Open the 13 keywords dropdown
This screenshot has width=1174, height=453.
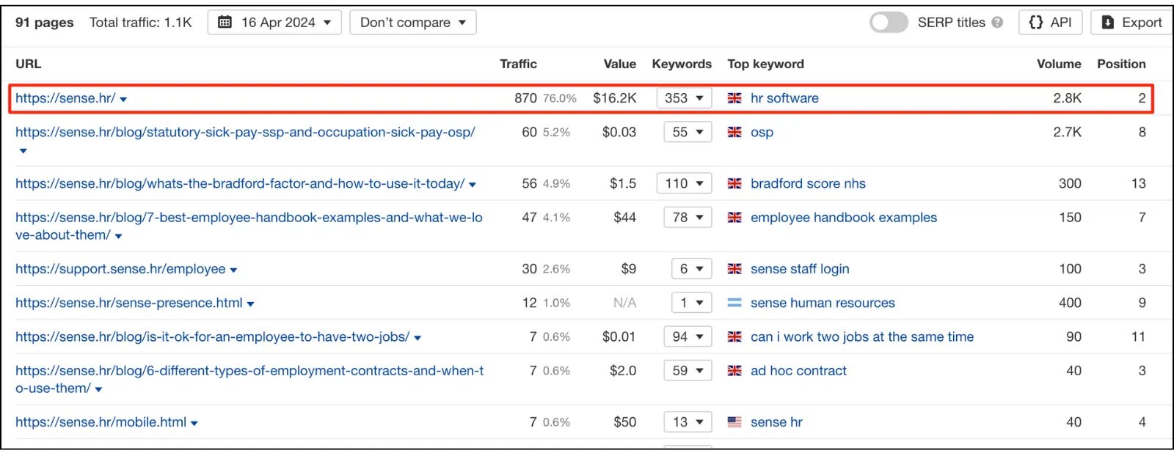click(688, 422)
